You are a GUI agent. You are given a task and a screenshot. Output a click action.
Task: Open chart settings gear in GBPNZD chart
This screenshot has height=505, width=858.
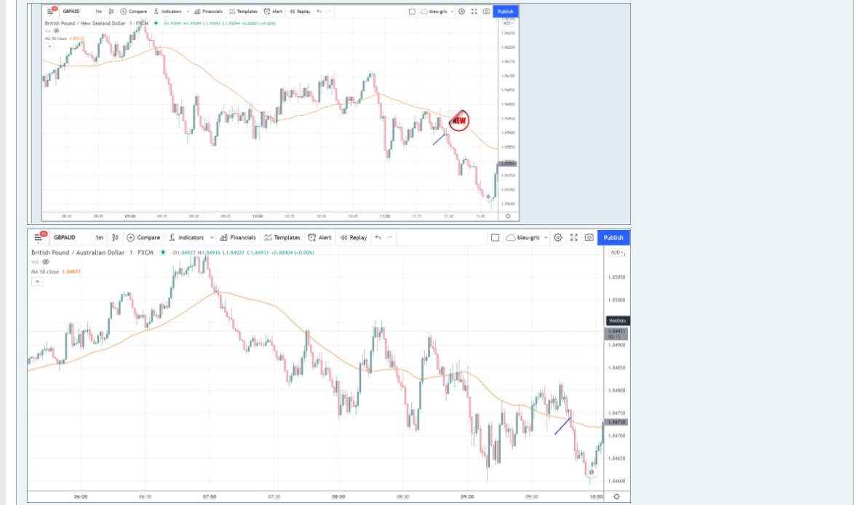click(461, 12)
